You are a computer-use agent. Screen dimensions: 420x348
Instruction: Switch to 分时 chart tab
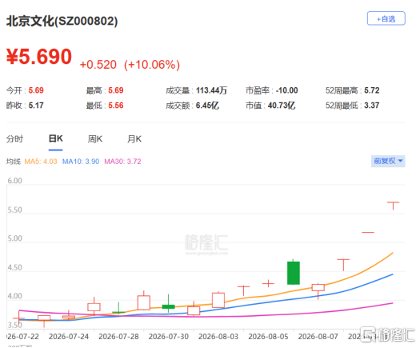click(x=14, y=139)
